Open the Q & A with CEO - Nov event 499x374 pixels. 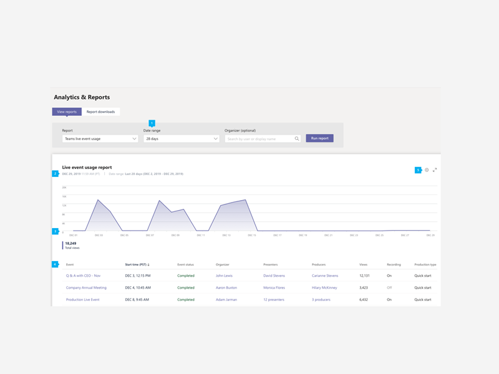tap(83, 276)
